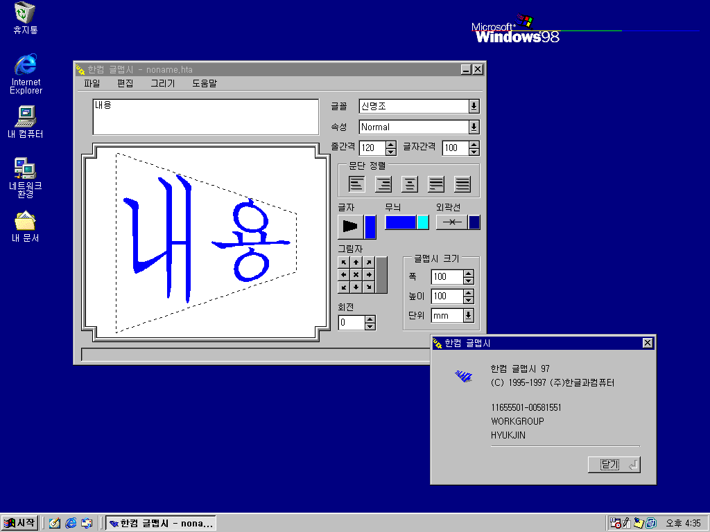Screen dimensions: 710x532
Task: Pick the gray 그림자 shadow color swatch
Action: tap(381, 274)
